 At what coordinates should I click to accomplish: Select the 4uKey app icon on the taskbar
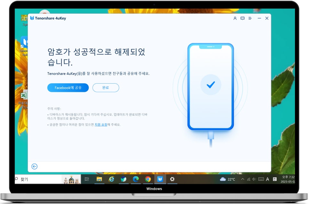click(160, 179)
